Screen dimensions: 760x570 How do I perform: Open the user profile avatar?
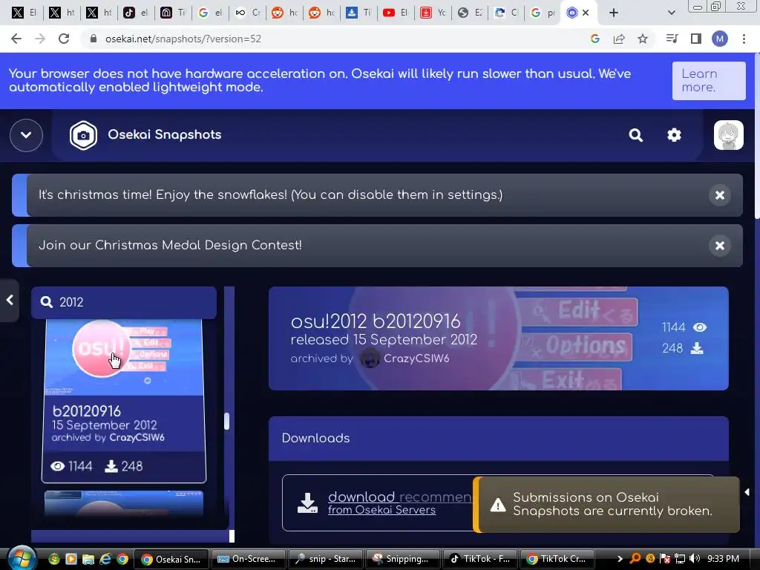(728, 135)
